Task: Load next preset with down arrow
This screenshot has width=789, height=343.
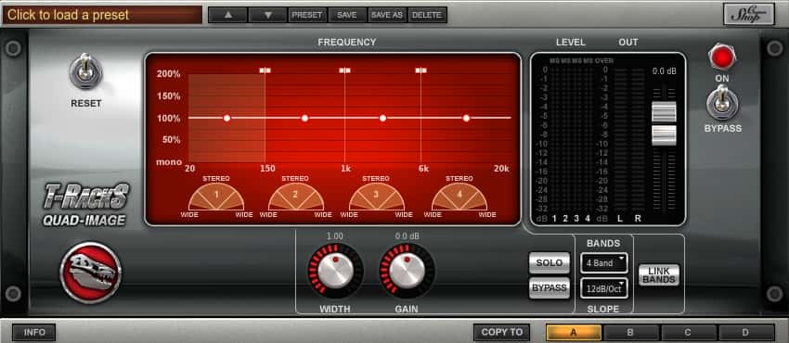Action: pyautogui.click(x=267, y=15)
